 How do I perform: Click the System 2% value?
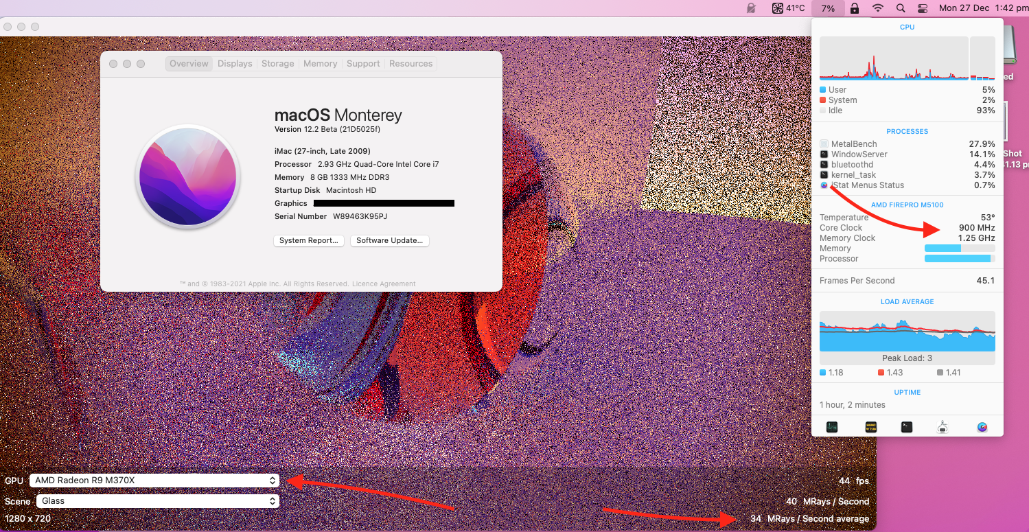click(x=988, y=100)
